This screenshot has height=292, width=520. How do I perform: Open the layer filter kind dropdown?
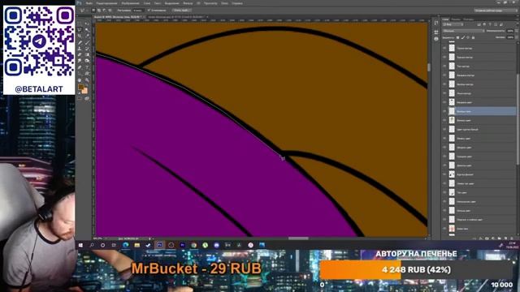point(453,24)
